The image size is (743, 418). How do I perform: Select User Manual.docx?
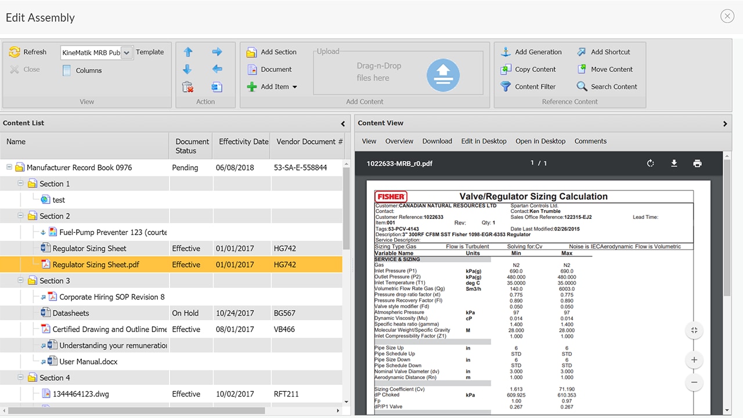coord(88,362)
